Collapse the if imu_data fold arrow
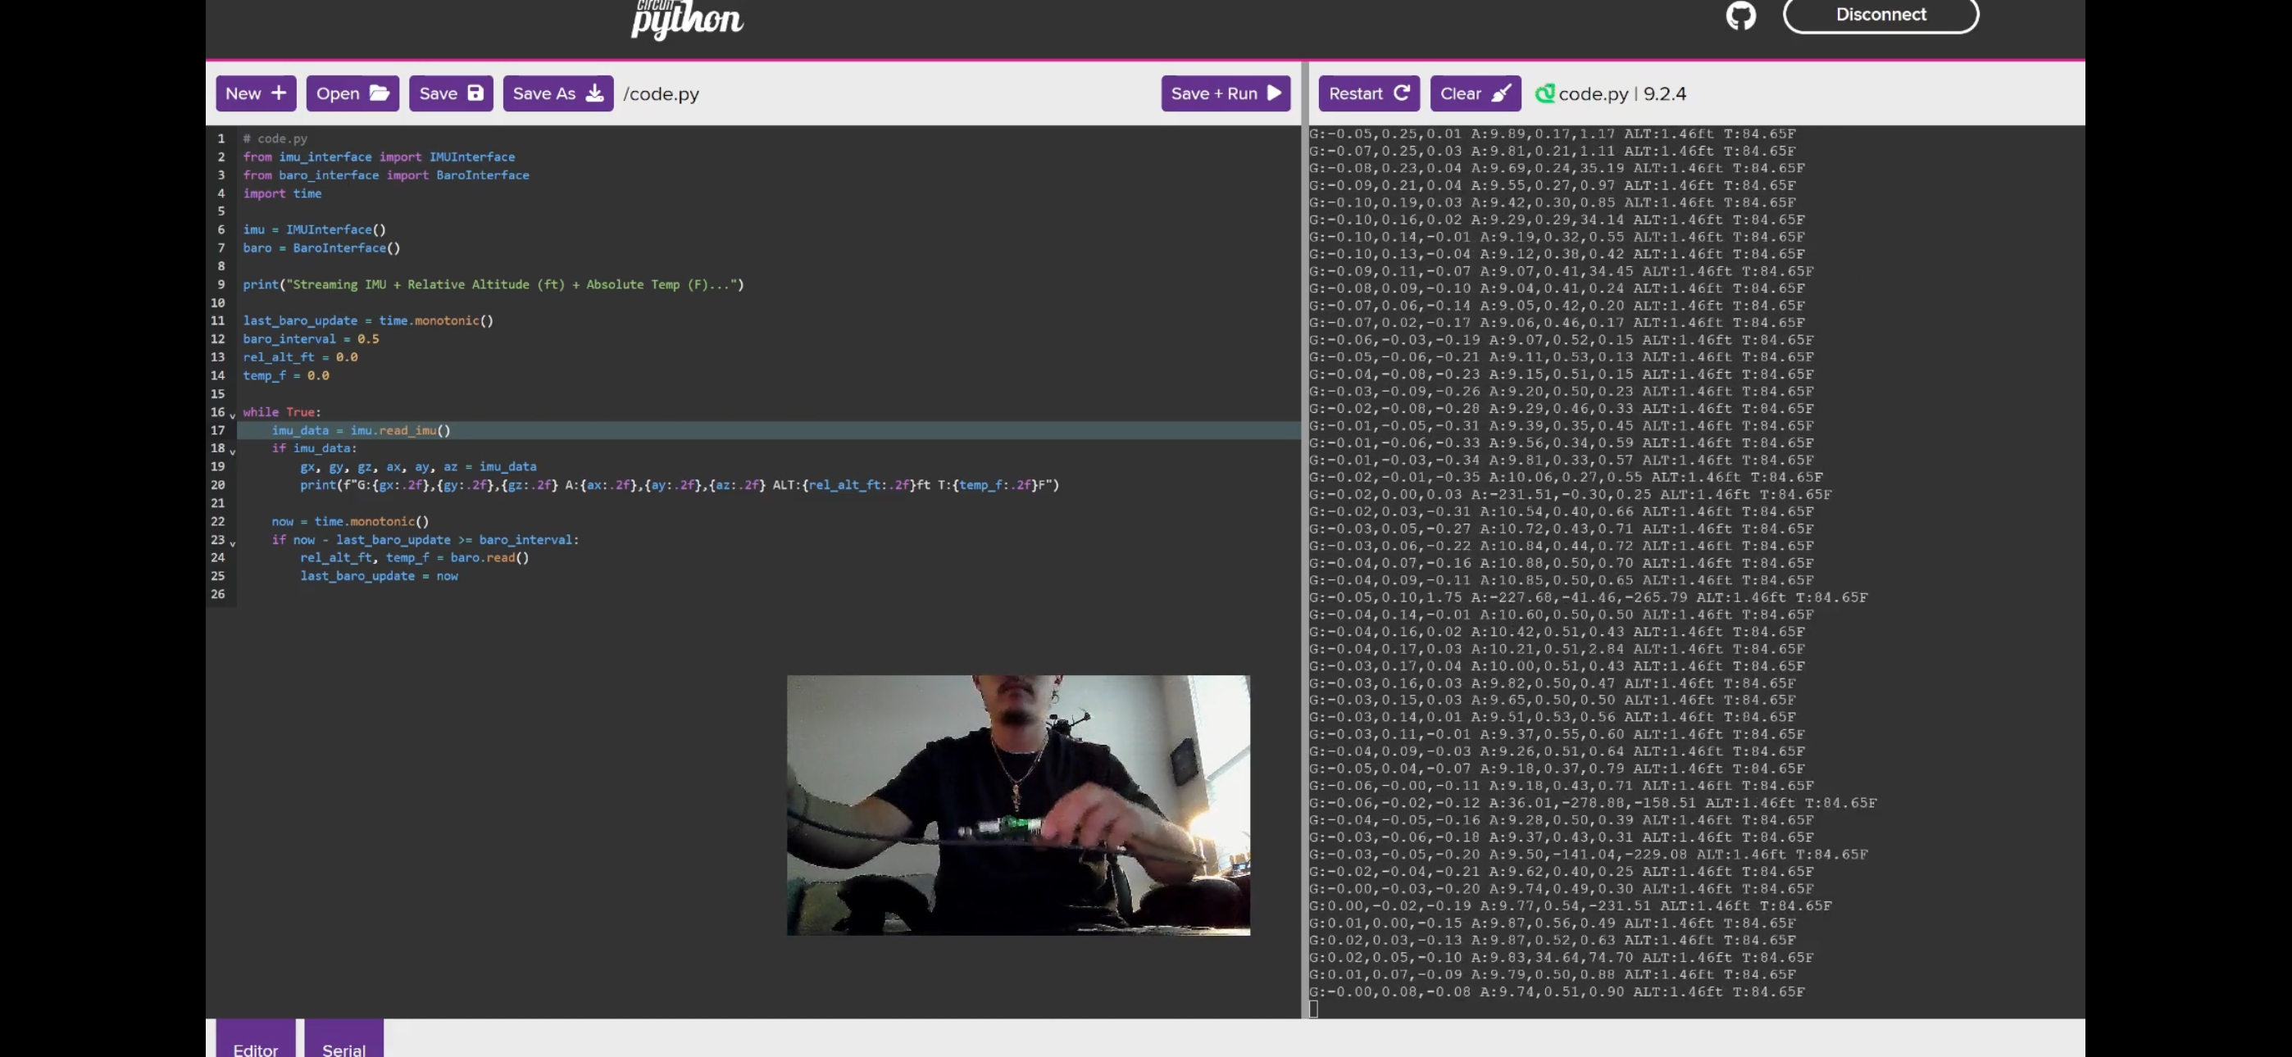2292x1057 pixels. 232,452
